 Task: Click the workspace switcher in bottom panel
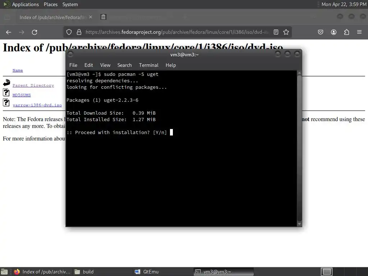coord(326,272)
